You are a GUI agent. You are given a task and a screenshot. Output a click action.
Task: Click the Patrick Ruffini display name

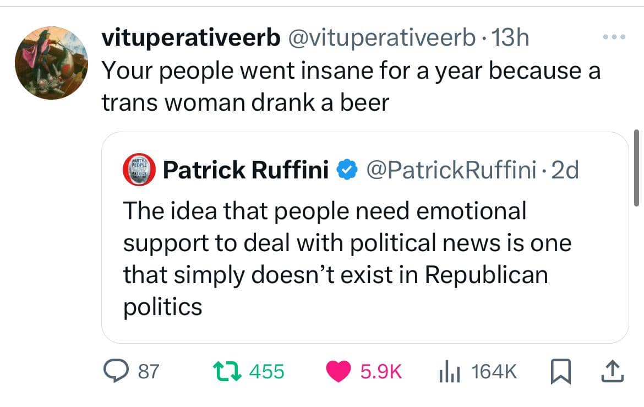(245, 170)
